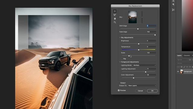
Task: Click the Scale value field showing 125
Action: [151, 53]
